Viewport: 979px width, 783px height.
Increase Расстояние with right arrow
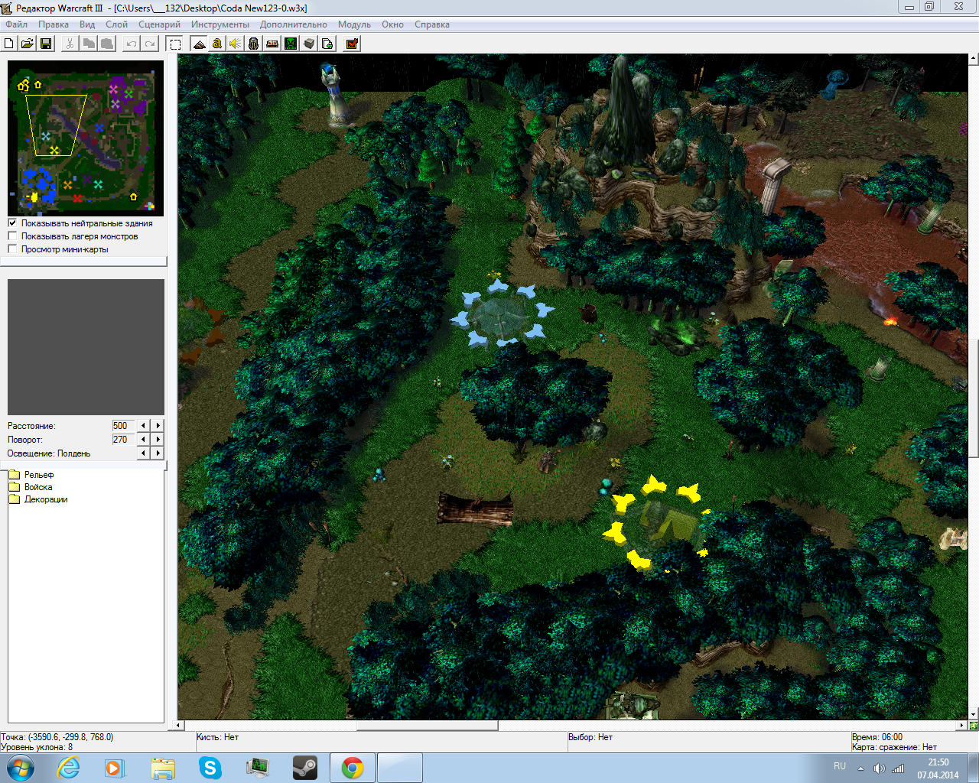[x=158, y=426]
